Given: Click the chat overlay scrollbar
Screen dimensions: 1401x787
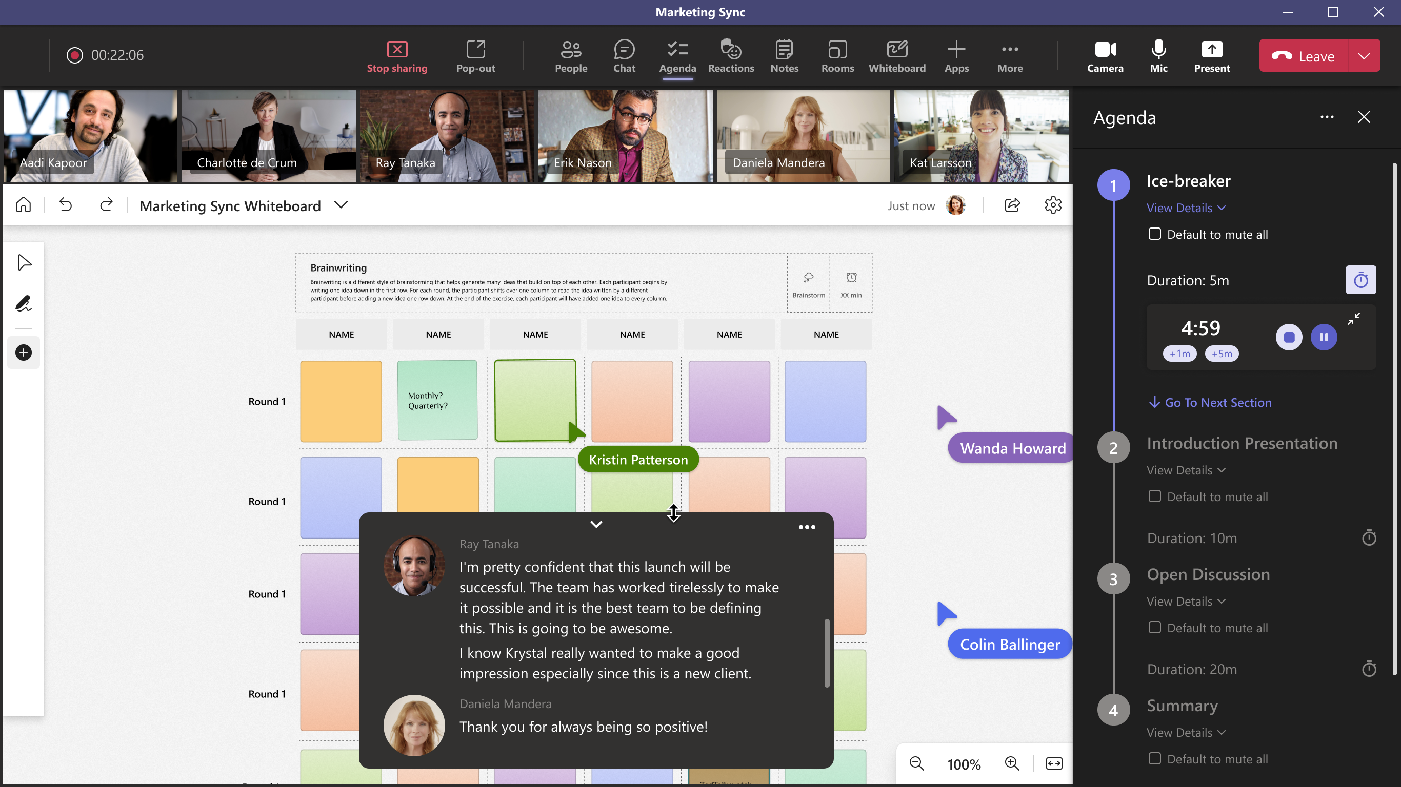Looking at the screenshot, I should [826, 653].
